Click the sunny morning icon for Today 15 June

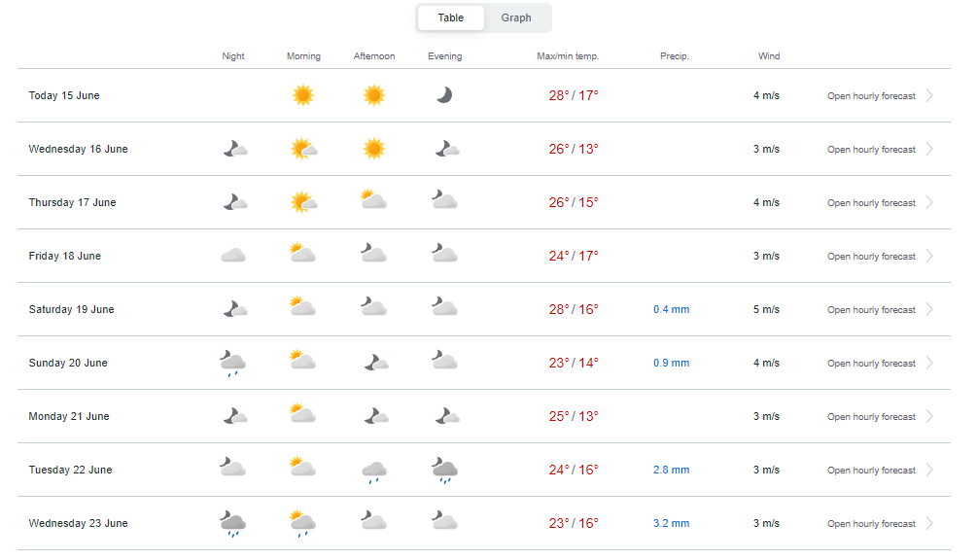click(x=302, y=95)
